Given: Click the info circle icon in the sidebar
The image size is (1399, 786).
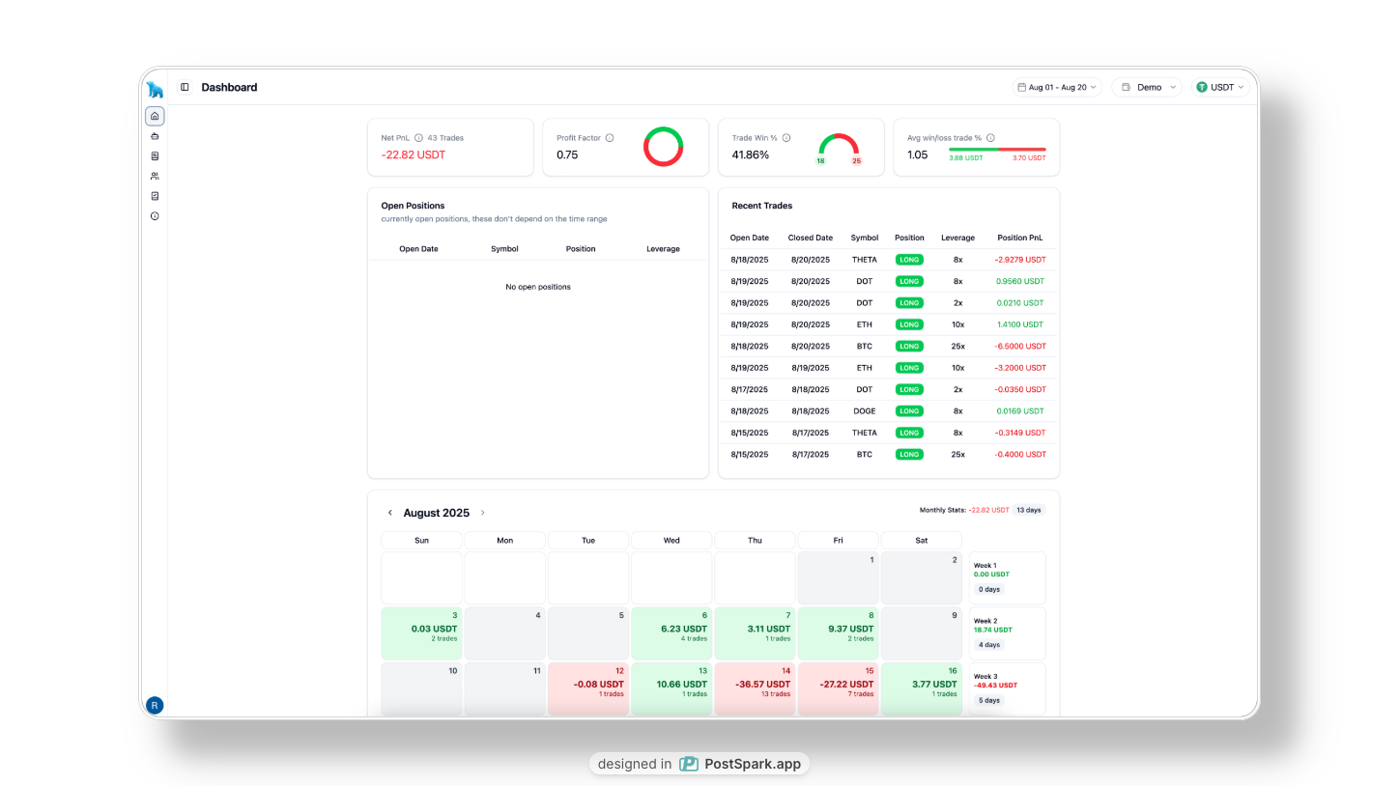Looking at the screenshot, I should [155, 216].
